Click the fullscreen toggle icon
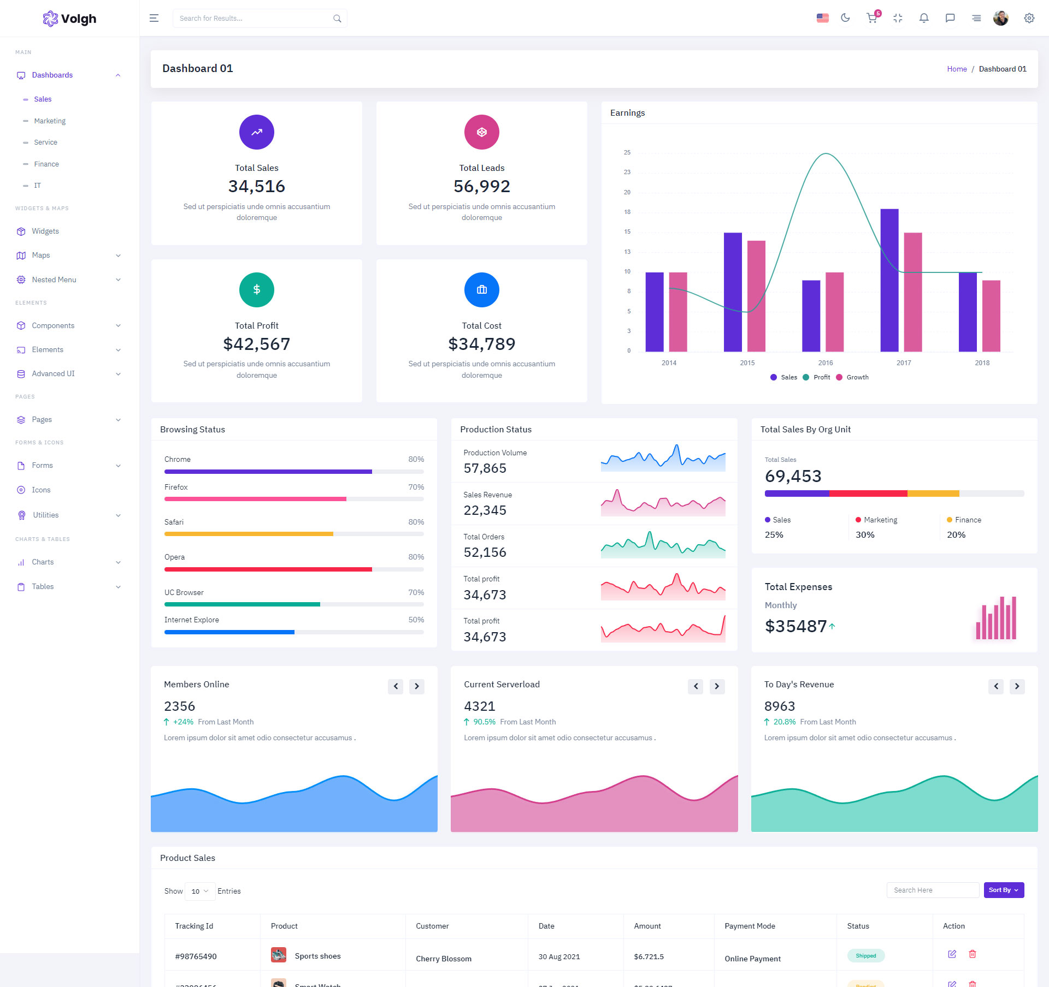 click(x=898, y=18)
